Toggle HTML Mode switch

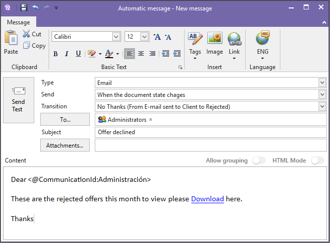tap(318, 161)
